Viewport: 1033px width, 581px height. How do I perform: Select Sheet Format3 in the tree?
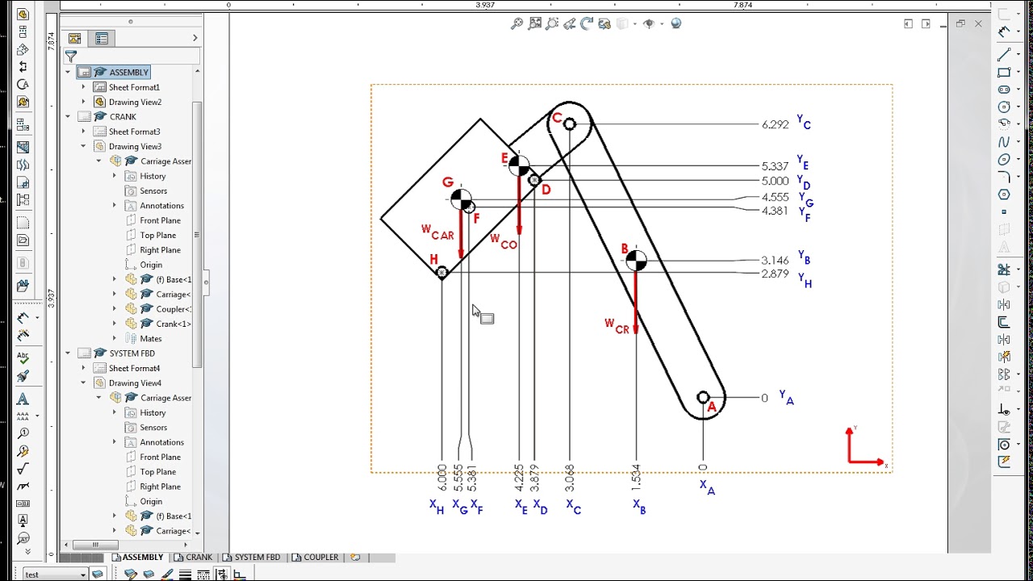click(x=134, y=132)
